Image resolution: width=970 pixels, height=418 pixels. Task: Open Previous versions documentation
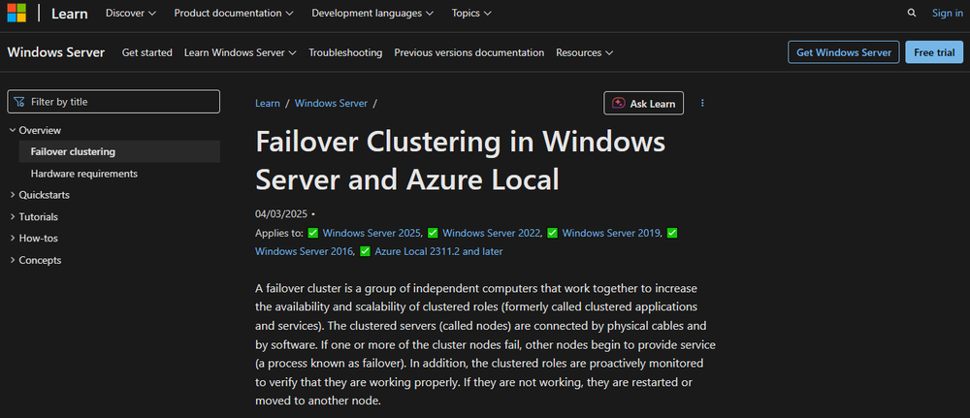coord(469,52)
